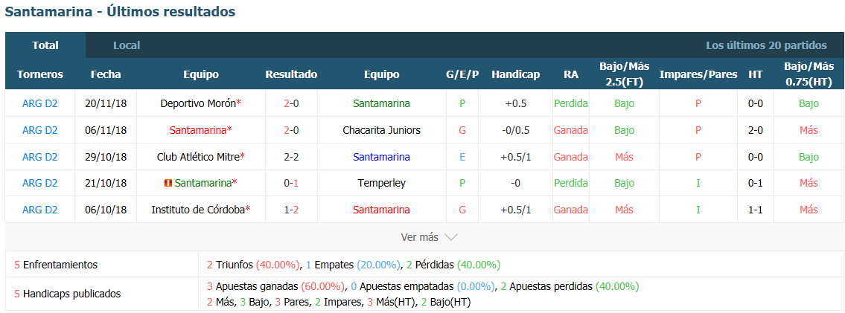Click Club Atlético Mitre team name
Screen dimensions: 845x313
point(198,157)
